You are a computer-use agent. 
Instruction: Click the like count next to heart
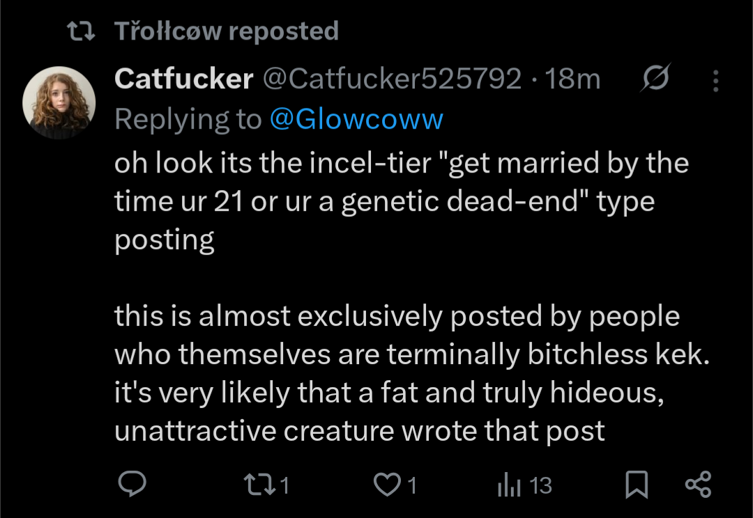412,485
